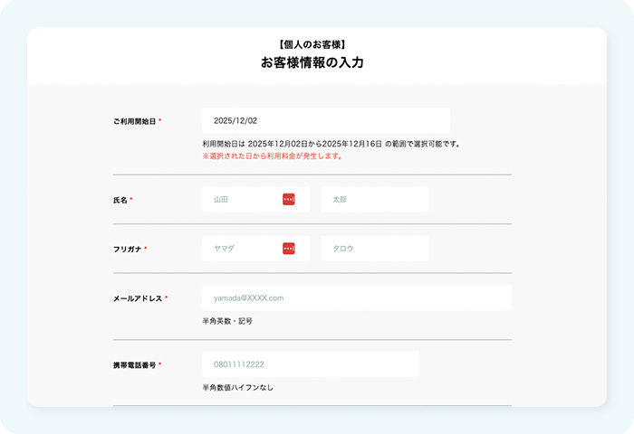Click the メールアドレス label
This screenshot has width=634, height=434.
point(137,297)
